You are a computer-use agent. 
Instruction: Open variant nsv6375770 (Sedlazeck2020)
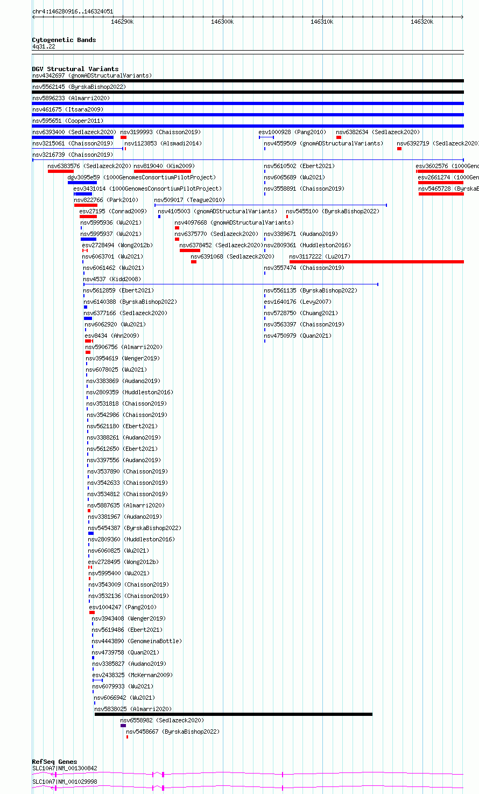[216, 234]
